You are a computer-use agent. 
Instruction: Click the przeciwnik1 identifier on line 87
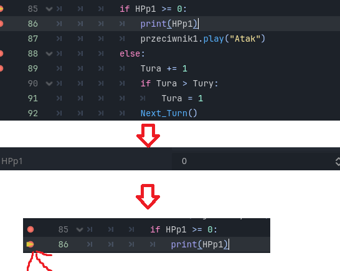pyautogui.click(x=169, y=39)
